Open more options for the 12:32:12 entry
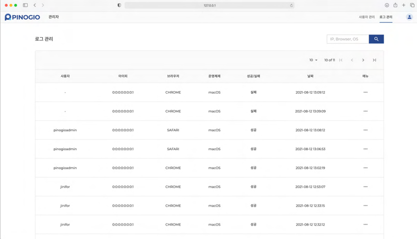Viewport: 417px width, 239px height. 365,225
